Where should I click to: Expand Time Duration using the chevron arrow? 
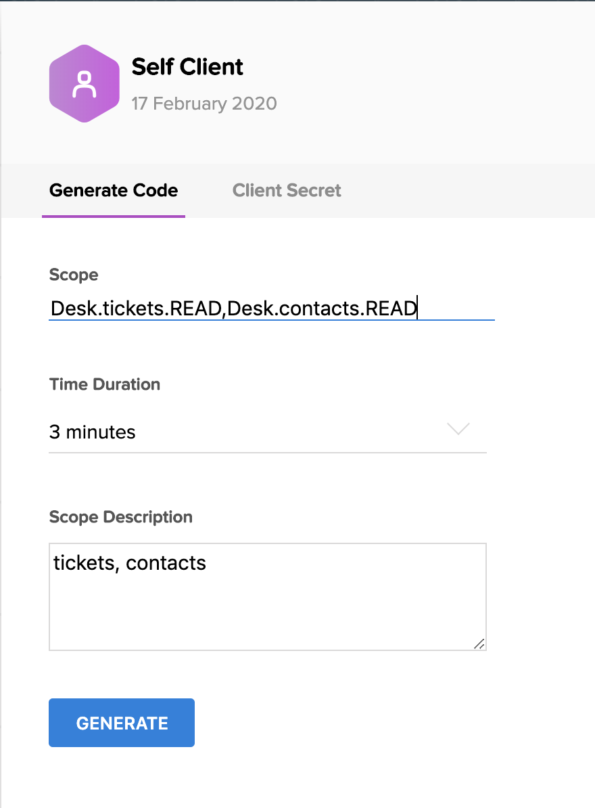(458, 429)
